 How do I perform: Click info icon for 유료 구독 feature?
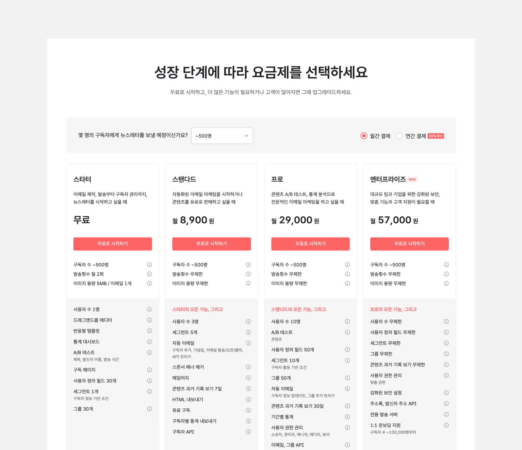[x=248, y=410]
